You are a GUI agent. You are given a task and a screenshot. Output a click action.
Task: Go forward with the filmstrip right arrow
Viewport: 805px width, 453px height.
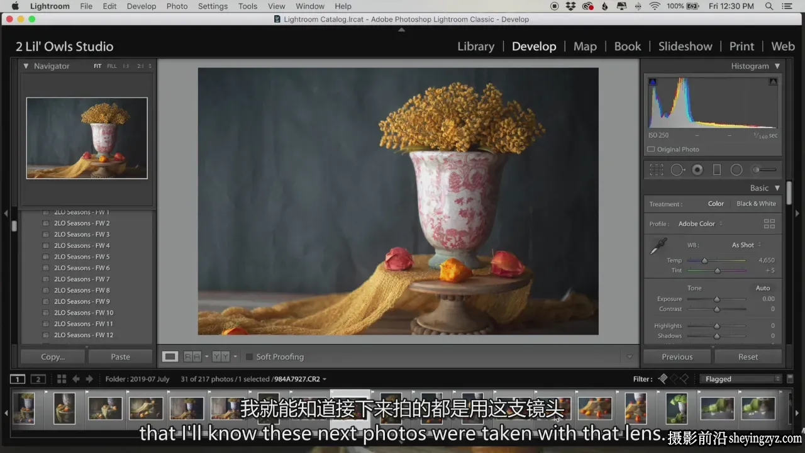click(89, 379)
